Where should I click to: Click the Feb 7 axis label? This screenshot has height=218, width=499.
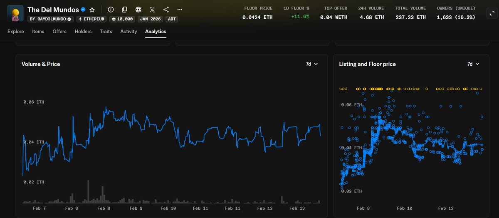coord(39,208)
